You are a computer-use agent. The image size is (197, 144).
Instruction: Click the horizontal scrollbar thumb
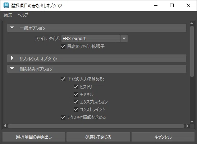96,126
